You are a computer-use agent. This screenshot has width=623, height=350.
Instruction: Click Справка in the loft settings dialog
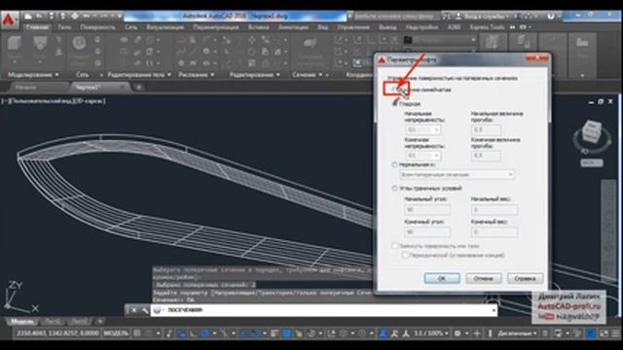525,279
